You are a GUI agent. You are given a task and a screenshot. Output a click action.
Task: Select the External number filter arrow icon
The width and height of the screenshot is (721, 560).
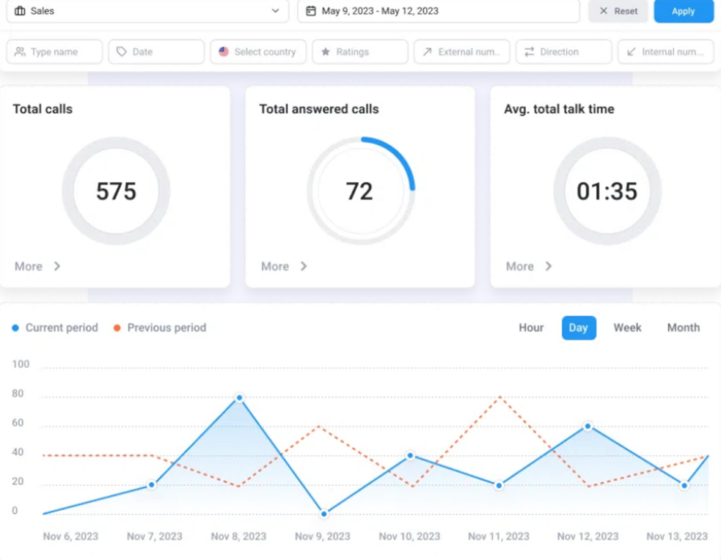point(427,51)
